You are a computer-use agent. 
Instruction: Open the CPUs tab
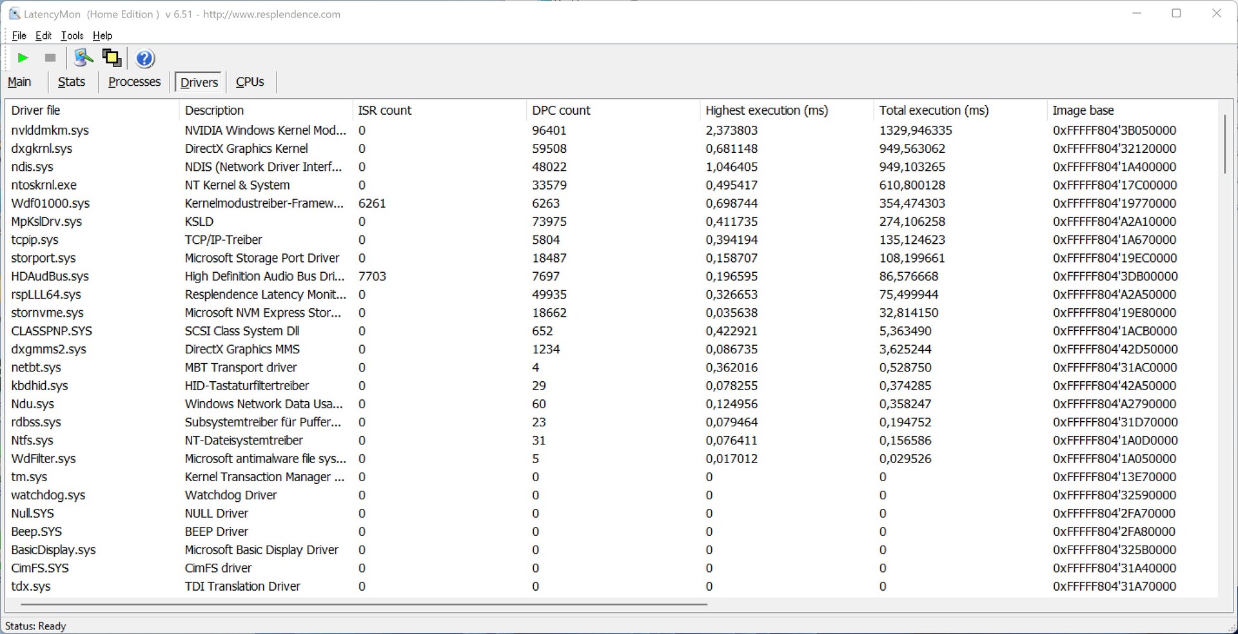[250, 82]
